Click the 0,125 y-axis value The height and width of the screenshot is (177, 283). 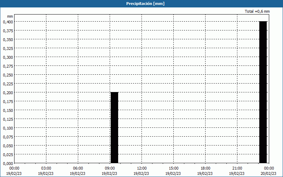coord(8,119)
